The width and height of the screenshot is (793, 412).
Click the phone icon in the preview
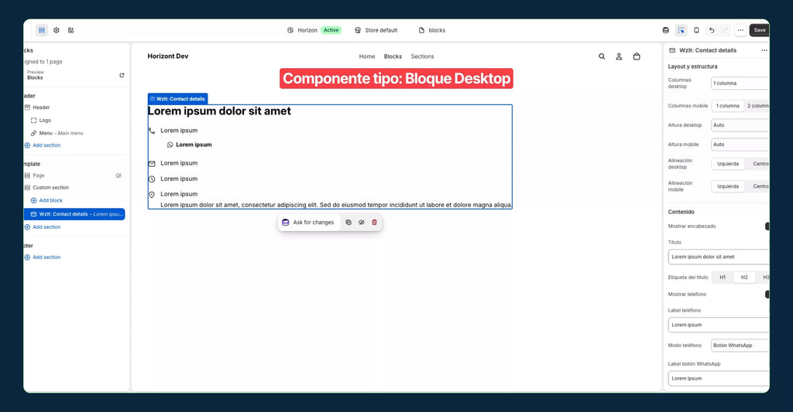click(152, 131)
